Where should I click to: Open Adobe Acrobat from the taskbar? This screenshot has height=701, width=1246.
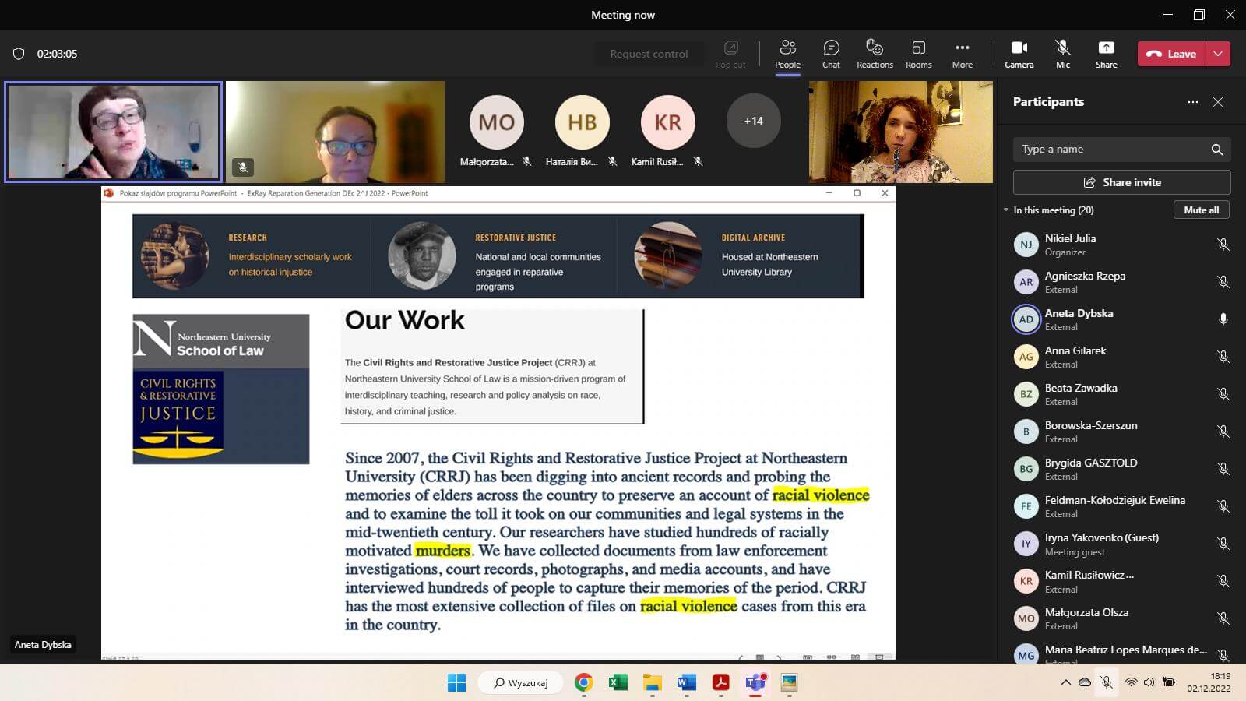tap(720, 682)
